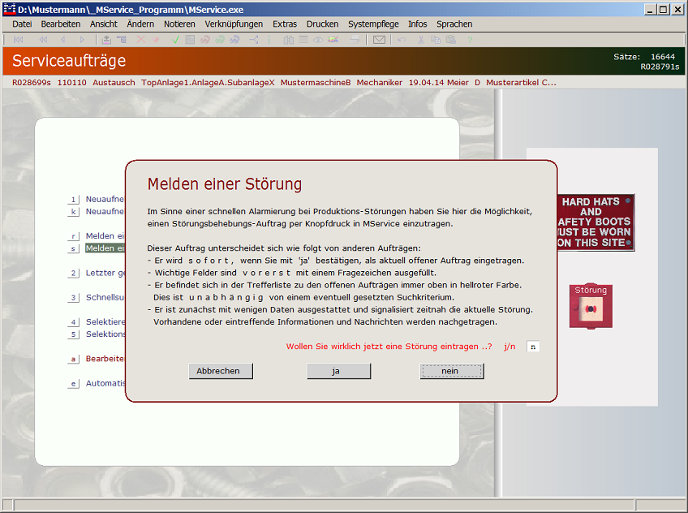
Task: Open the Datei menu
Action: (x=21, y=24)
